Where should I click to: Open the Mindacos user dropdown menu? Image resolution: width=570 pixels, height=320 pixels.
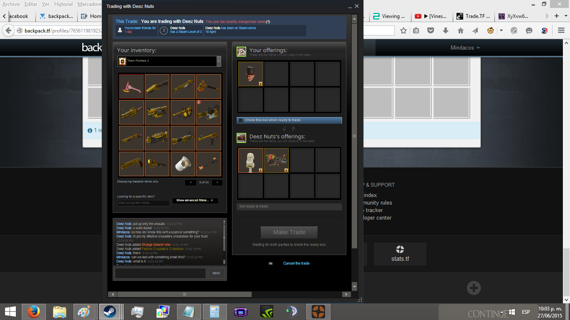coord(465,48)
